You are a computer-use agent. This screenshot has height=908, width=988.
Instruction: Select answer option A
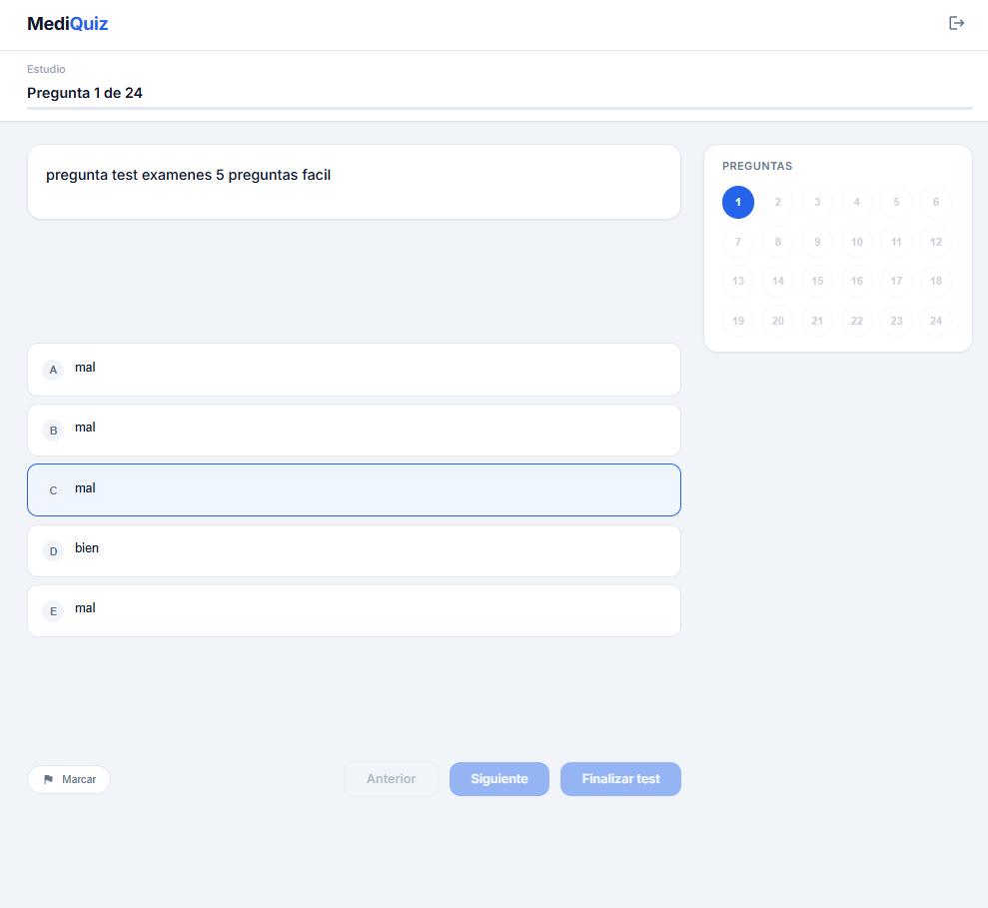[x=354, y=369]
